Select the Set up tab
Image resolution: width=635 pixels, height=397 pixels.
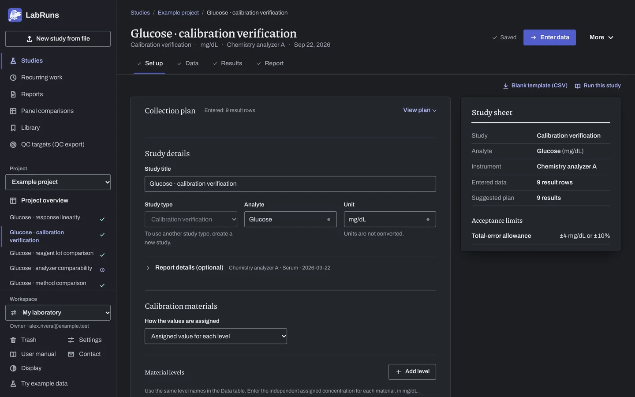pos(149,64)
